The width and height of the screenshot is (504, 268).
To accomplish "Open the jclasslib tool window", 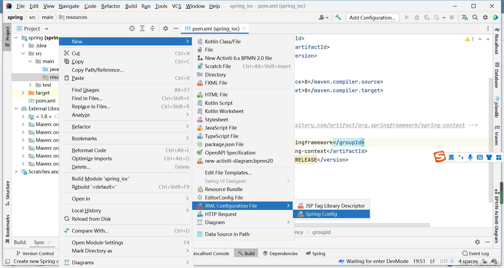I will (497, 107).
